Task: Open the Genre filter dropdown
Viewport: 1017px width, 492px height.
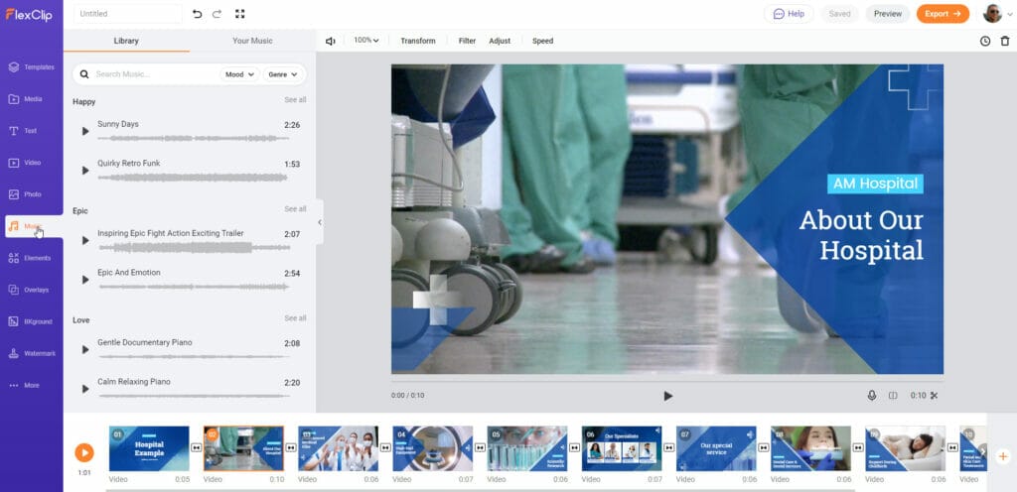Action: tap(283, 74)
